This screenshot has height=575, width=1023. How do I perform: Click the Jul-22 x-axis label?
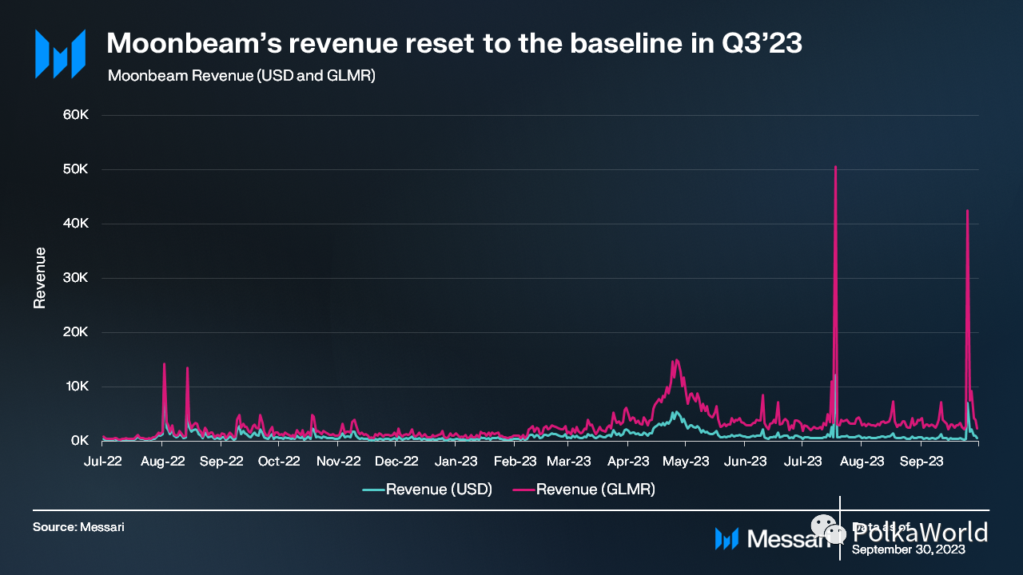coord(104,462)
